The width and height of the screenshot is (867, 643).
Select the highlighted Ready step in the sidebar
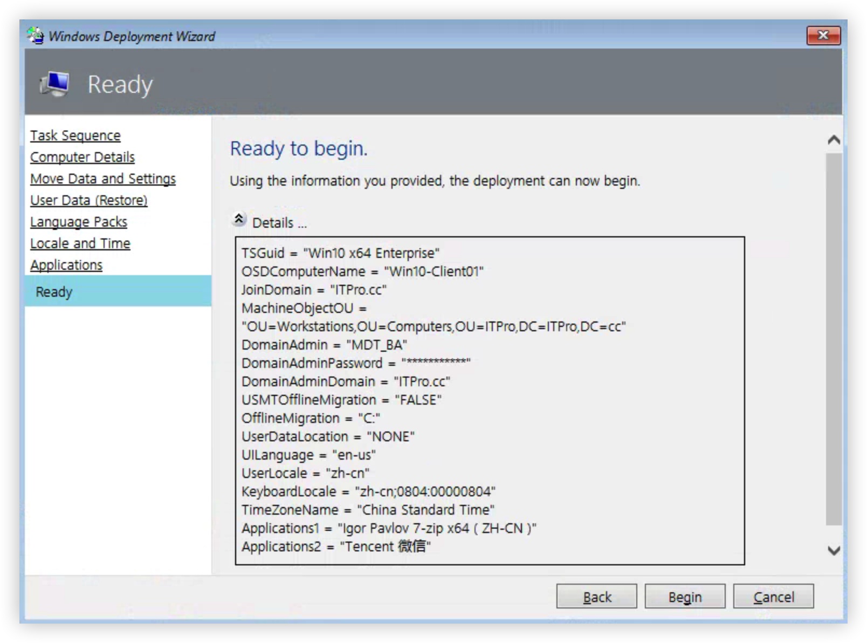[x=54, y=292]
